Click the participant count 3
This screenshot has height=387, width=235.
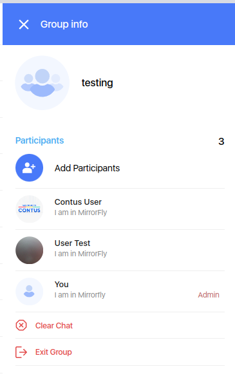coord(221,142)
